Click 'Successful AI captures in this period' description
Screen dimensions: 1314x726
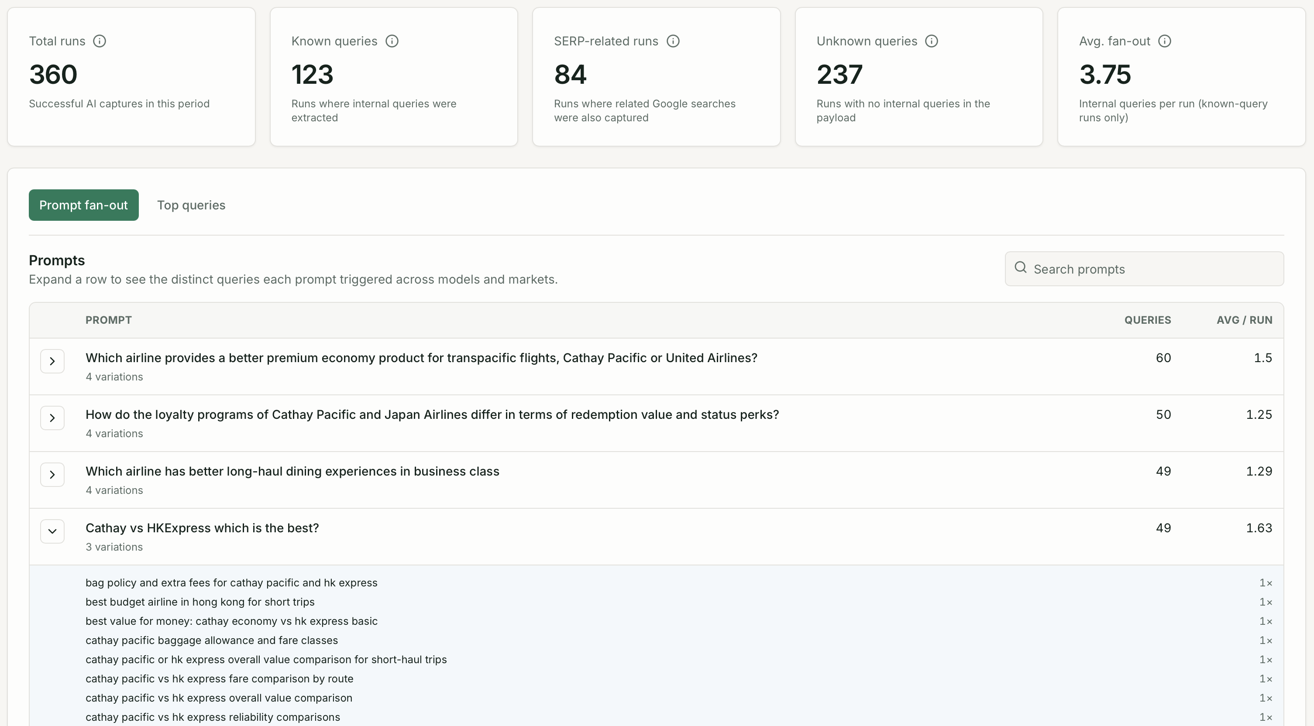pyautogui.click(x=119, y=103)
